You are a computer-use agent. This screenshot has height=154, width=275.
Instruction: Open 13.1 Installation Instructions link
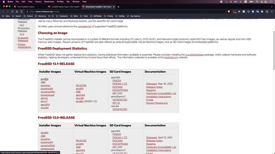point(159,97)
